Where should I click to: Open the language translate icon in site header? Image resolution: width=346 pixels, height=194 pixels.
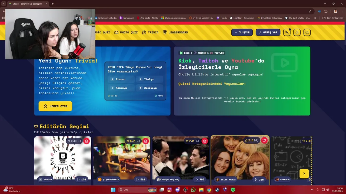287,32
